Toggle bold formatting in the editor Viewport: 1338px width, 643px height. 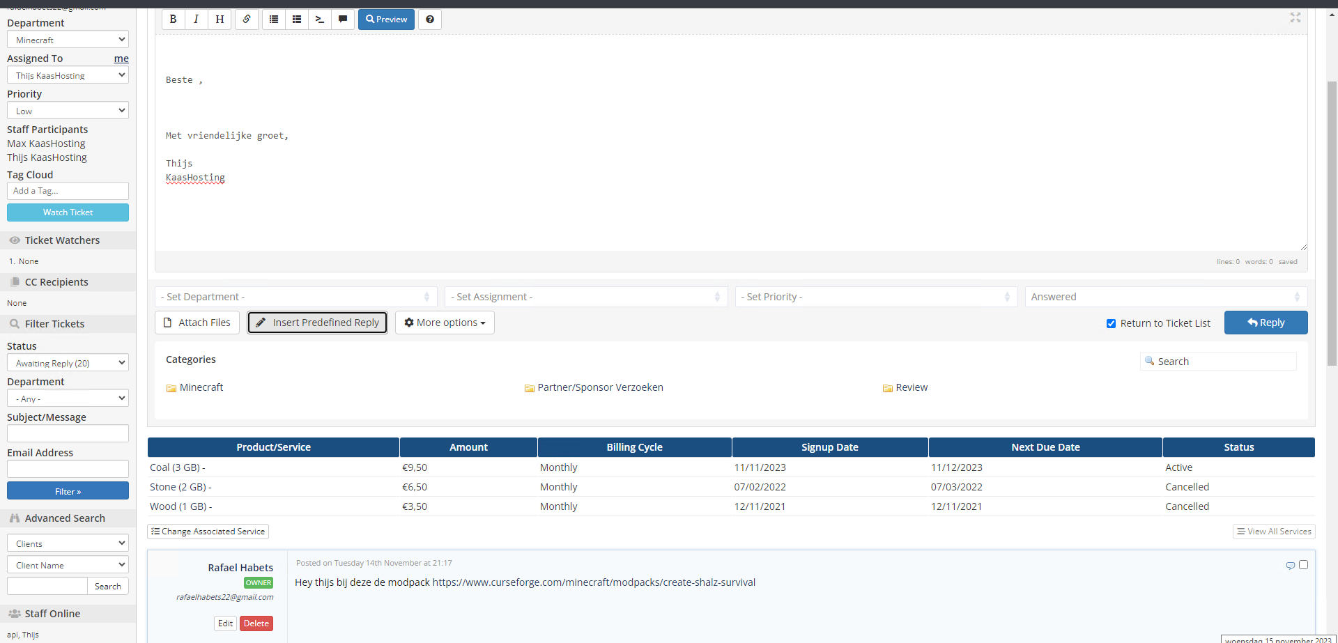[173, 20]
